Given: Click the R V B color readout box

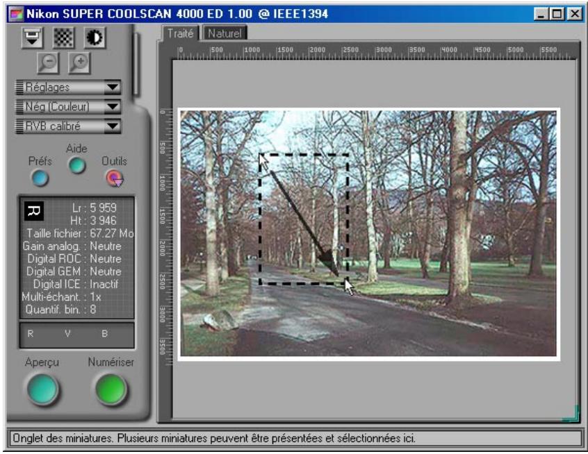Looking at the screenshot, I should 76,335.
